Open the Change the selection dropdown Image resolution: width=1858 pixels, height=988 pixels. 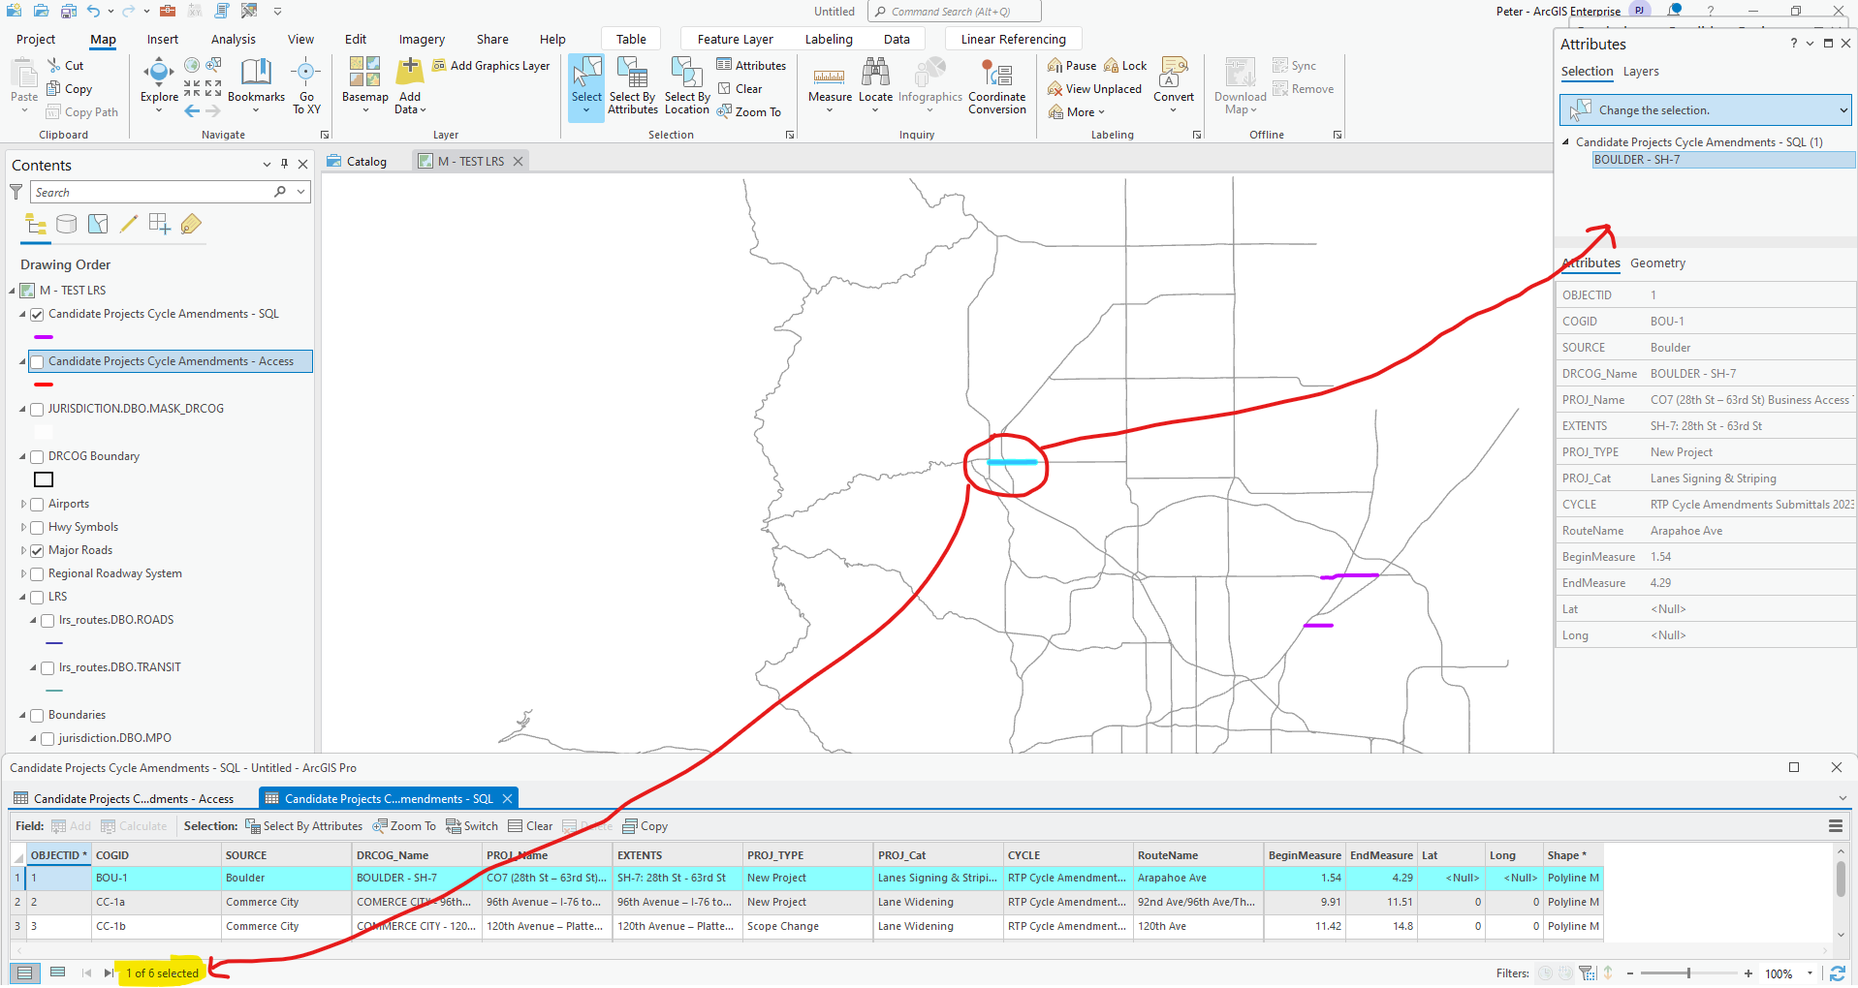(1842, 110)
